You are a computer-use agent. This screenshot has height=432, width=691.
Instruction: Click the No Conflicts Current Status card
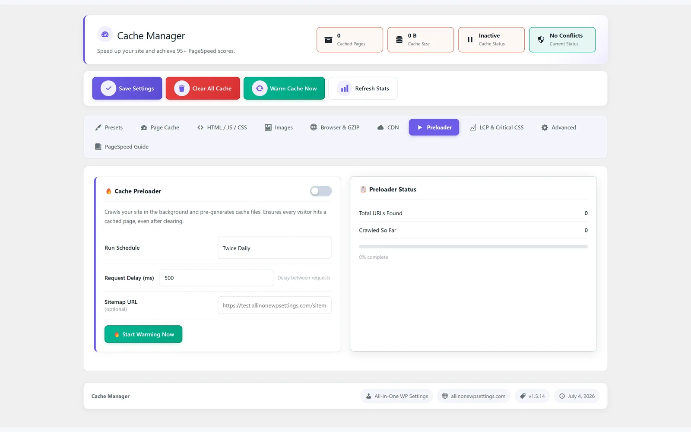pyautogui.click(x=562, y=40)
